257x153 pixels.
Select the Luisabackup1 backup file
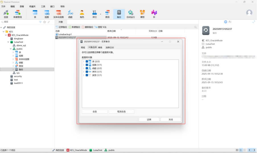65,34
